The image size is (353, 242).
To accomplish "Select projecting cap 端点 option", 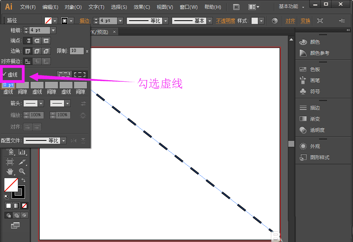I will (x=46, y=41).
